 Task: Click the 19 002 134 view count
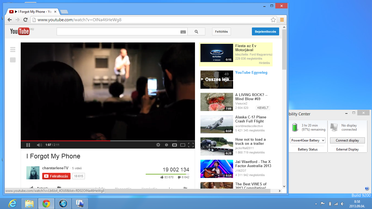click(x=176, y=170)
